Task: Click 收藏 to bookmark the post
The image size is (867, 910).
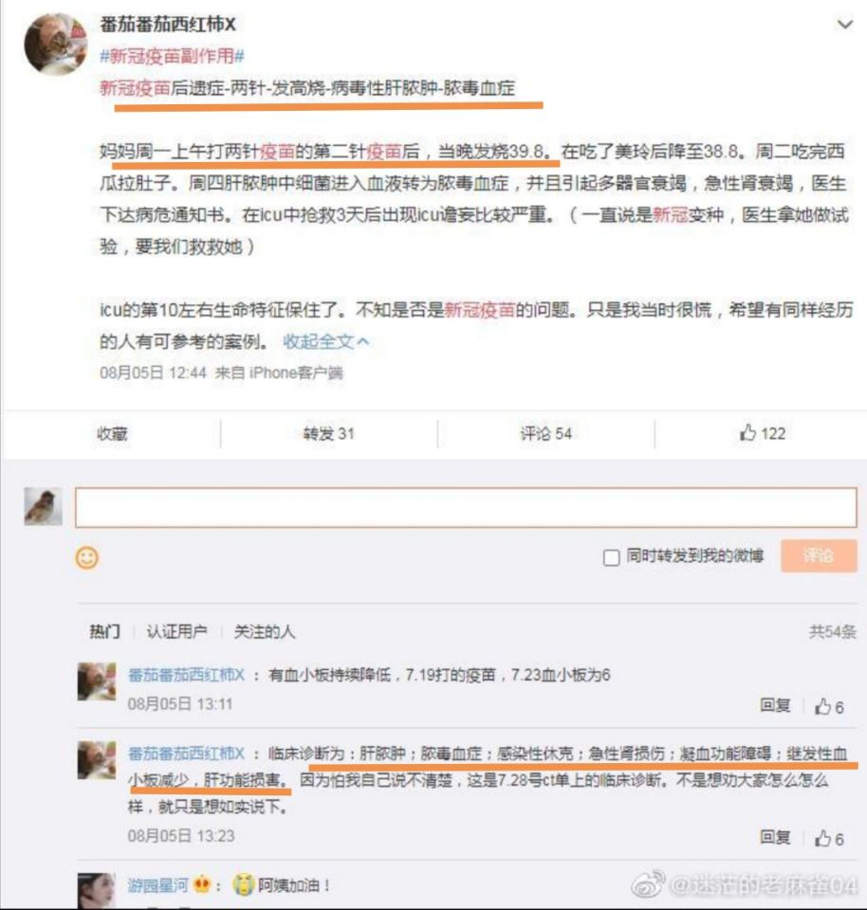Action: coord(112,433)
